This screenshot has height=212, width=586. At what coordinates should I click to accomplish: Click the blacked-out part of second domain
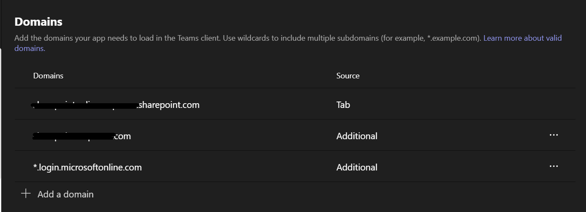(74, 136)
